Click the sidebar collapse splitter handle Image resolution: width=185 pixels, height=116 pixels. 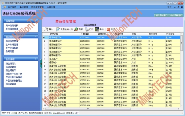(x=41, y=64)
